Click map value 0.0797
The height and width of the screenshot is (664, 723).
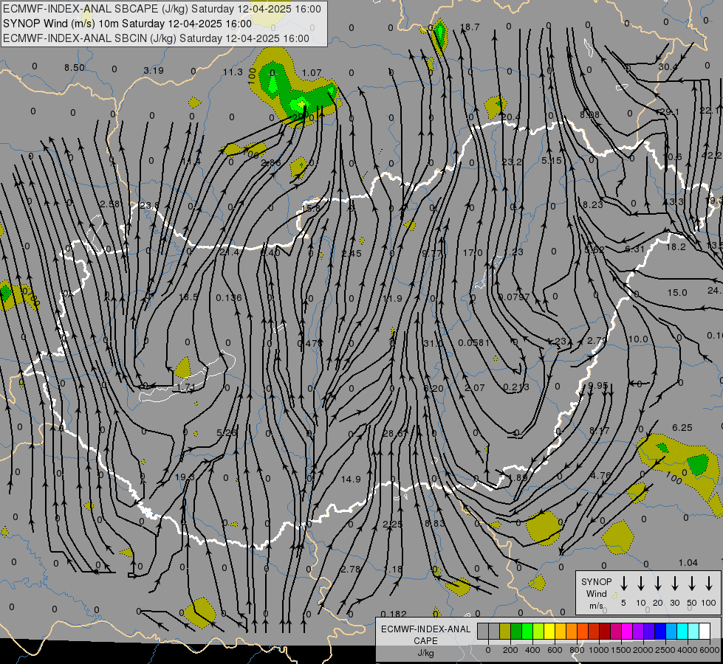(514, 297)
